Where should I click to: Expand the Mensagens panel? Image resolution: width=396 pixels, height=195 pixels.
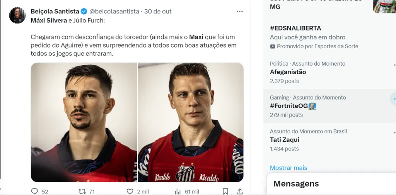coord(296,184)
